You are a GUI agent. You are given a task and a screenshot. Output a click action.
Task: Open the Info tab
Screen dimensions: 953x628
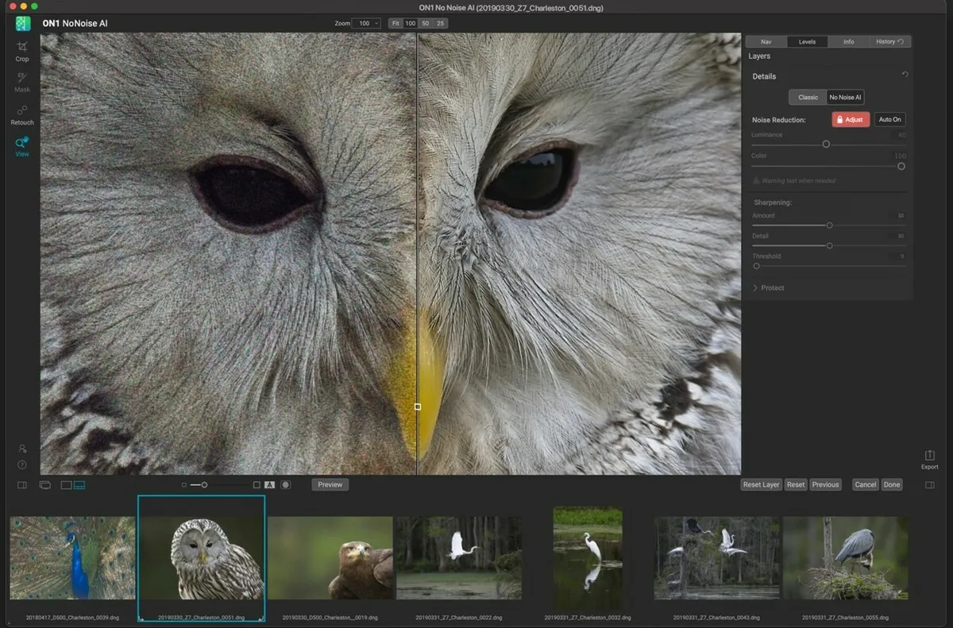point(848,41)
